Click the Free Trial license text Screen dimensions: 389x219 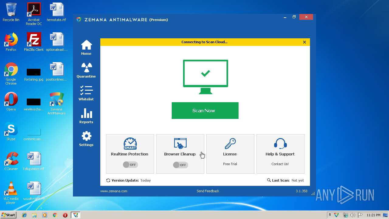230,164
